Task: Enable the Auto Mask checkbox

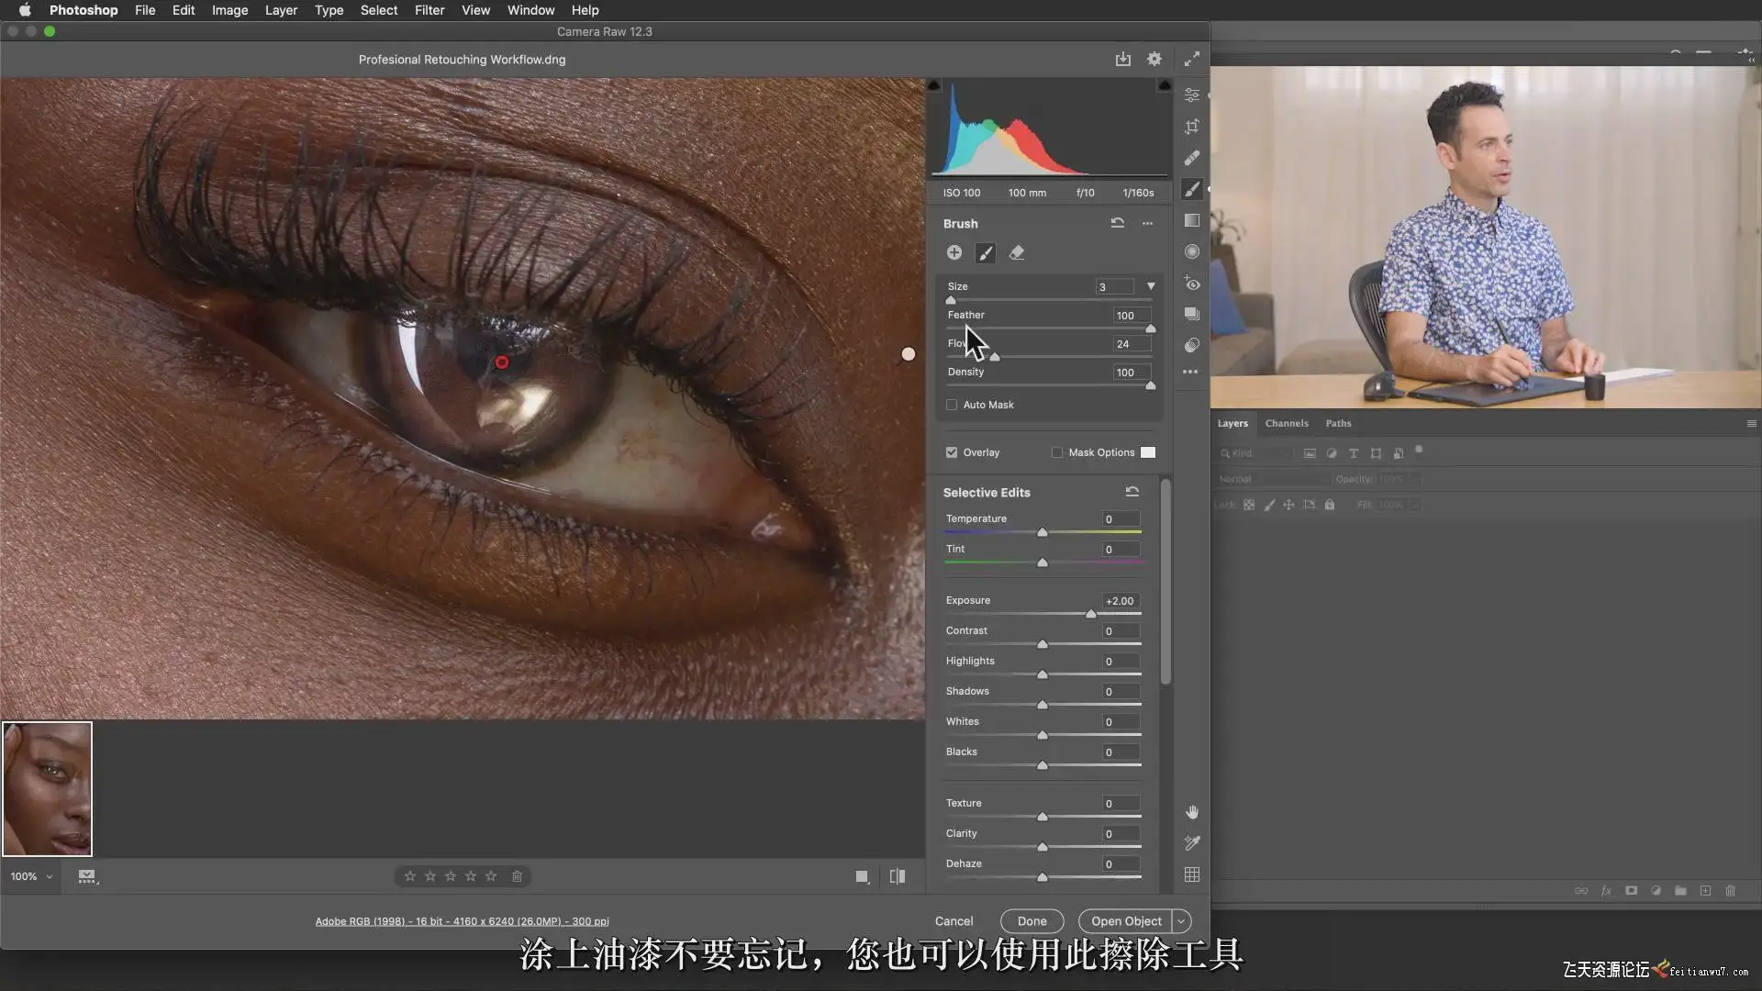Action: (952, 405)
